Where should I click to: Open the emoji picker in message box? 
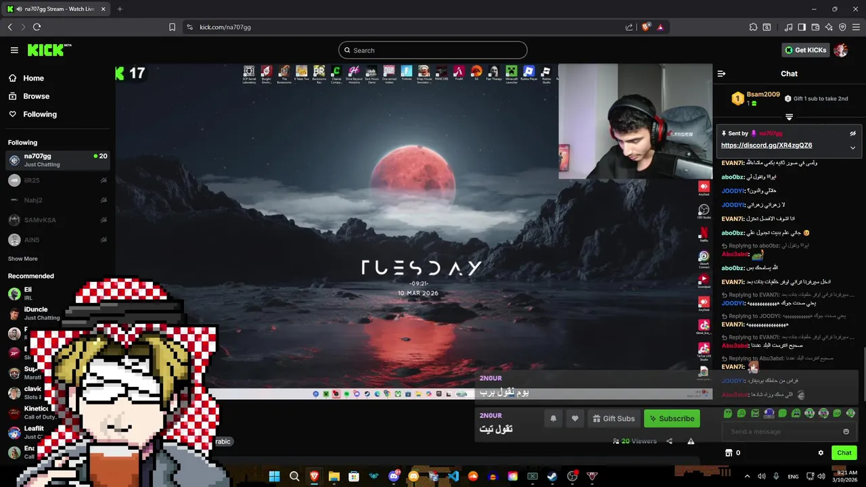(846, 432)
